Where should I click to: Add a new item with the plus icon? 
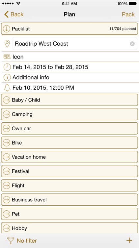129,240
